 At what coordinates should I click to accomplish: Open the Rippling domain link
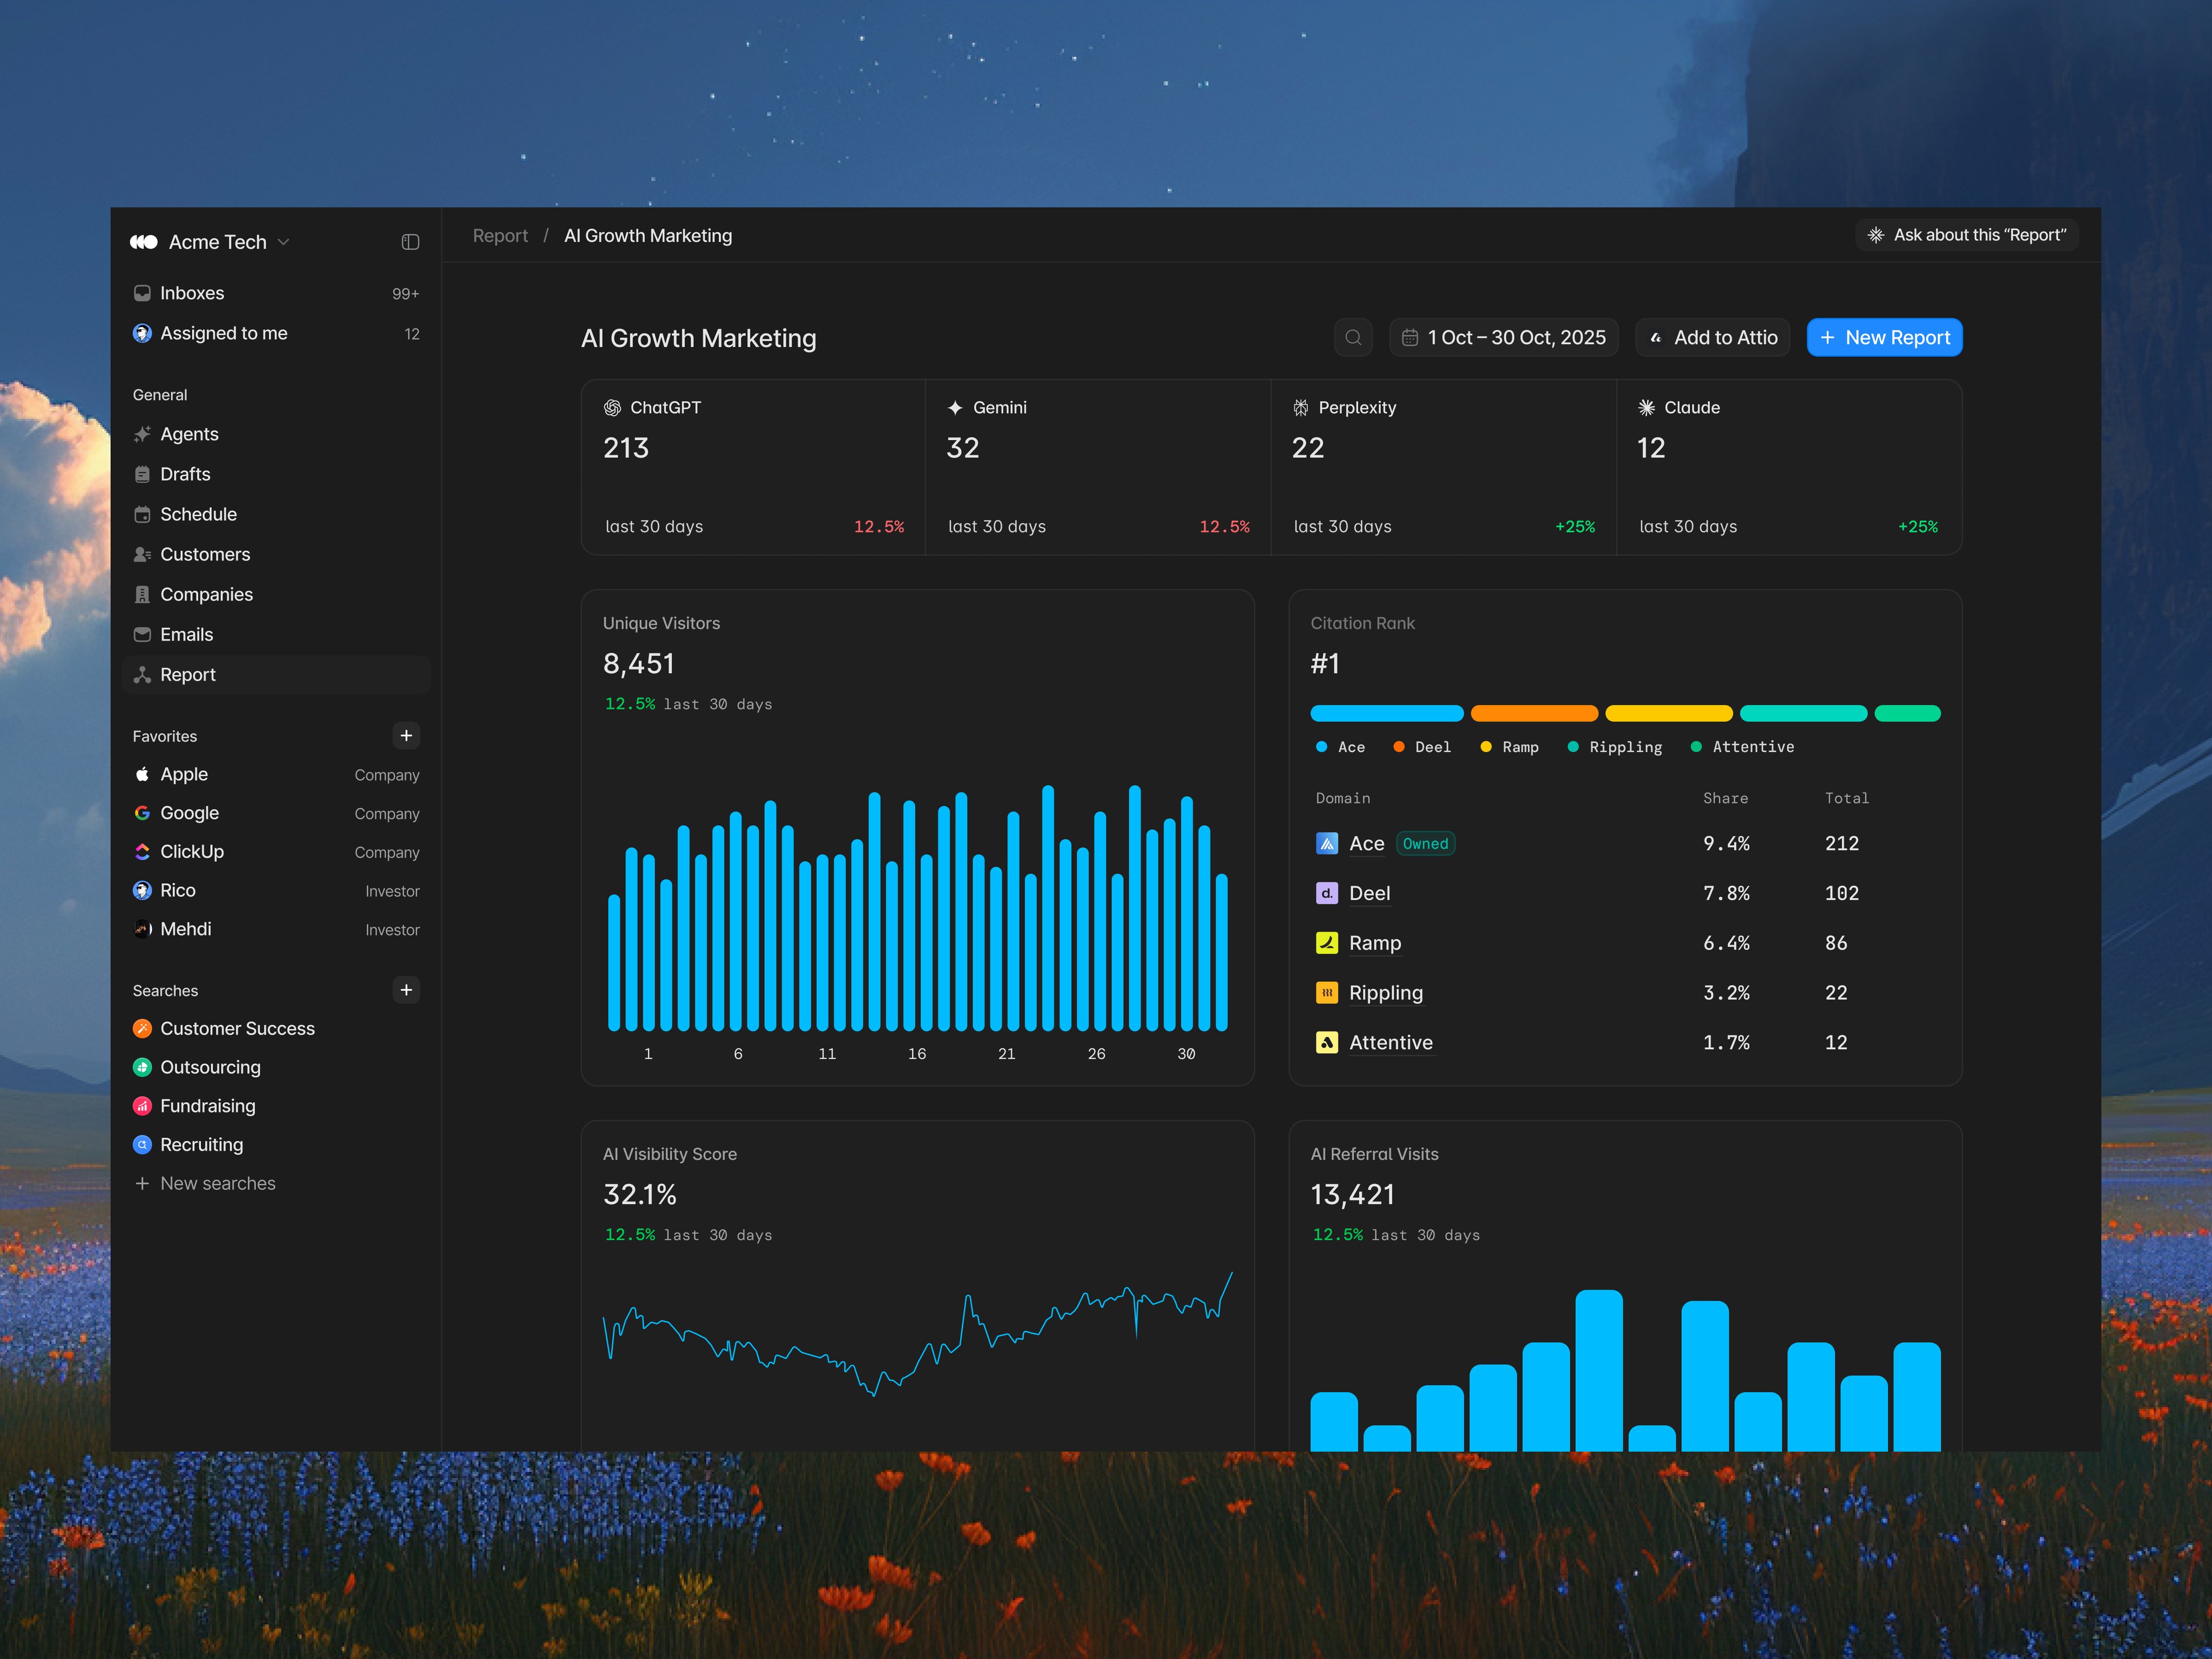[x=1386, y=993]
